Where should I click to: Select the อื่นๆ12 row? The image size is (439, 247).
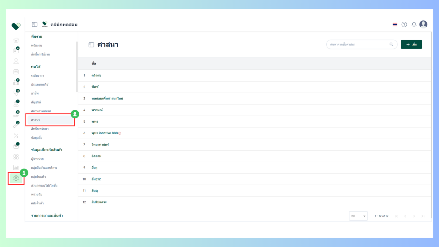coord(254,179)
